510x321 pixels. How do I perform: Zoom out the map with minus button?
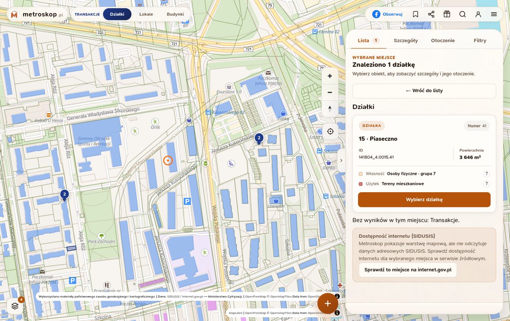click(330, 92)
